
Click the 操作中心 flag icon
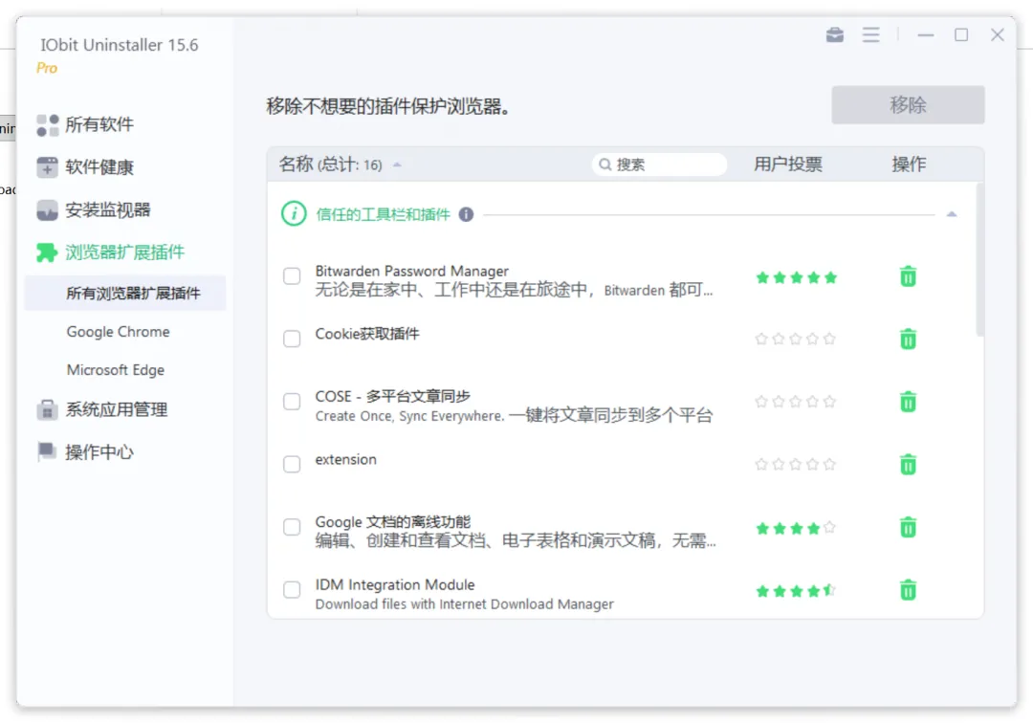tap(48, 451)
